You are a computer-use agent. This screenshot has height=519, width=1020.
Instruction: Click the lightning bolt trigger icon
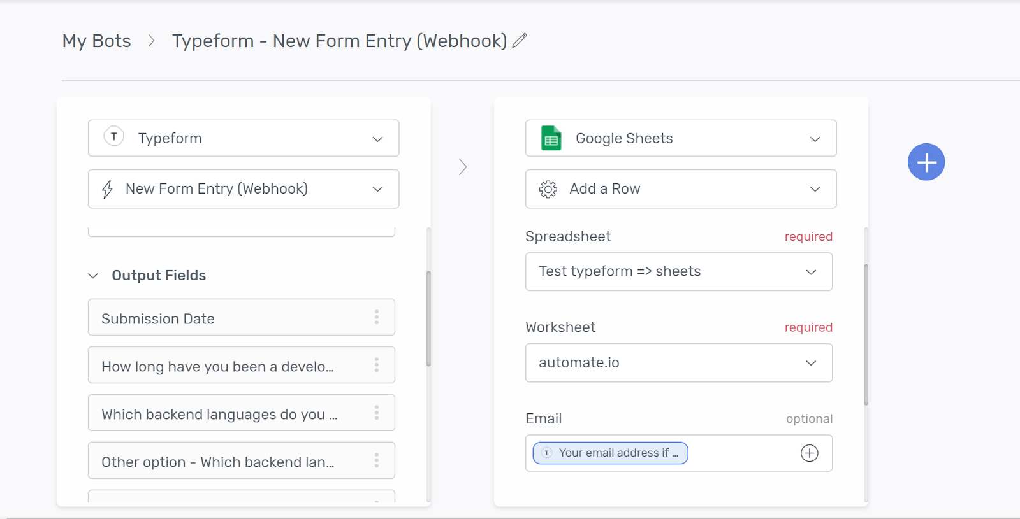107,189
